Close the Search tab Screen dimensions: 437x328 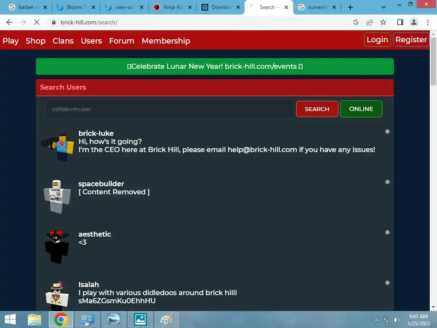[x=286, y=7]
